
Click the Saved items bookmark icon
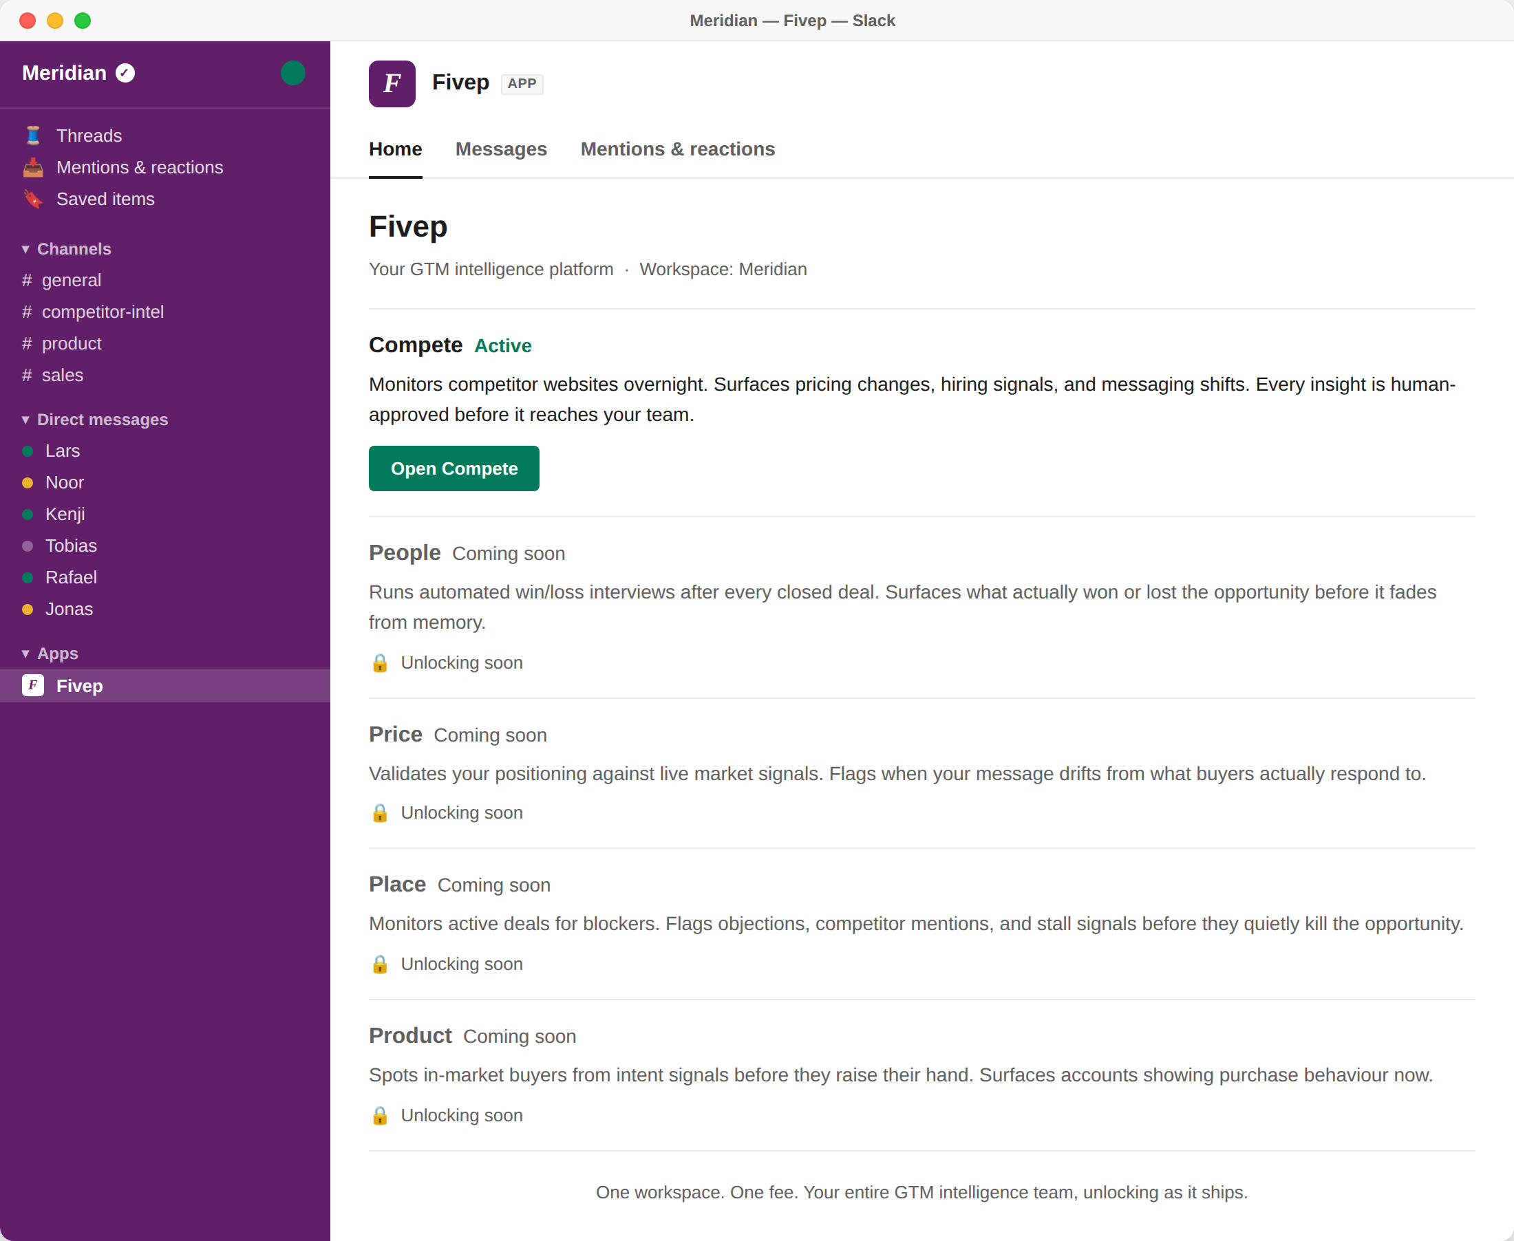[x=33, y=199]
